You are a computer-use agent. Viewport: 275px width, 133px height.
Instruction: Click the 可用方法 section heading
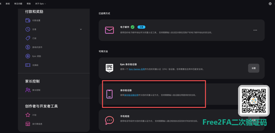point(103,52)
